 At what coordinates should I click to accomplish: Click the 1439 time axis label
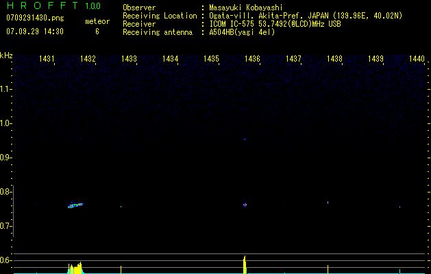pyautogui.click(x=375, y=58)
